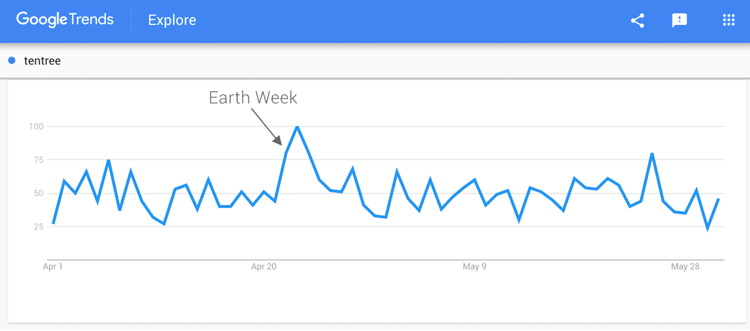Open the Google apps grid icon
Screen dimensions: 750x331
coord(729,21)
